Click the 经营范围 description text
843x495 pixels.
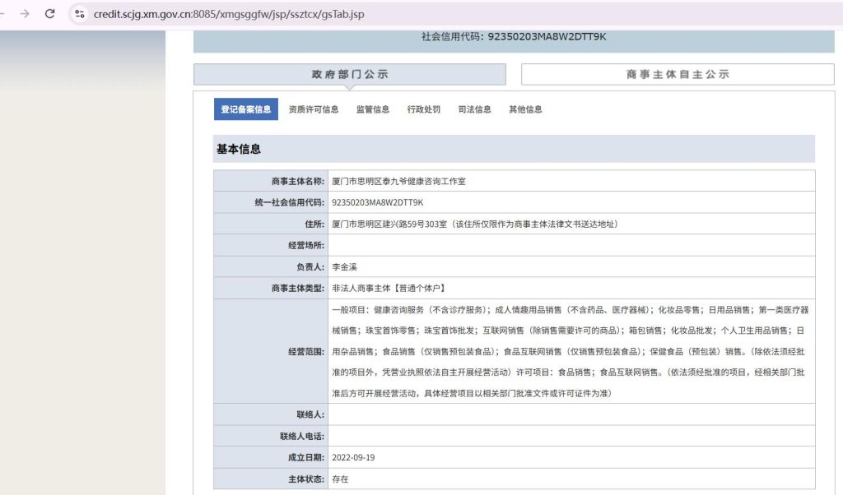point(571,351)
